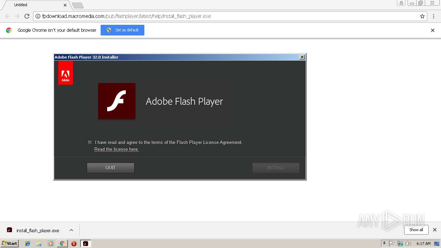Click the Chrome logo in the notification bar
The height and width of the screenshot is (248, 441).
[9, 30]
